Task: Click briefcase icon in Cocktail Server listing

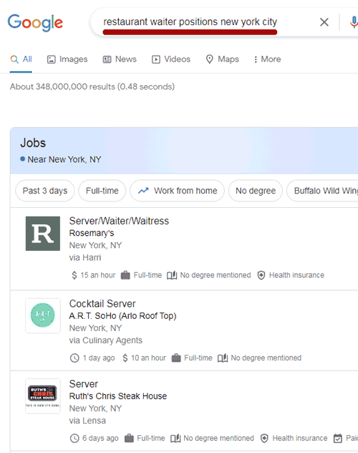Action: [176, 358]
